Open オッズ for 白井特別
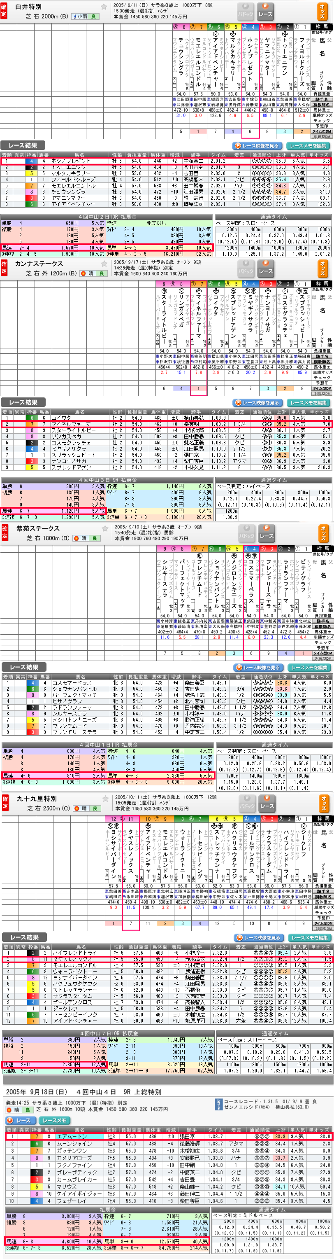This screenshot has width=334, height=1259. [x=322, y=11]
